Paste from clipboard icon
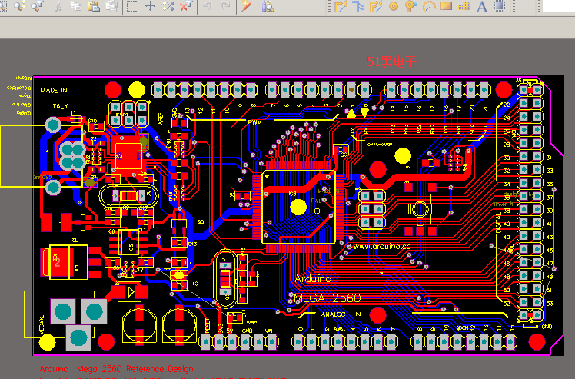 pyautogui.click(x=94, y=6)
